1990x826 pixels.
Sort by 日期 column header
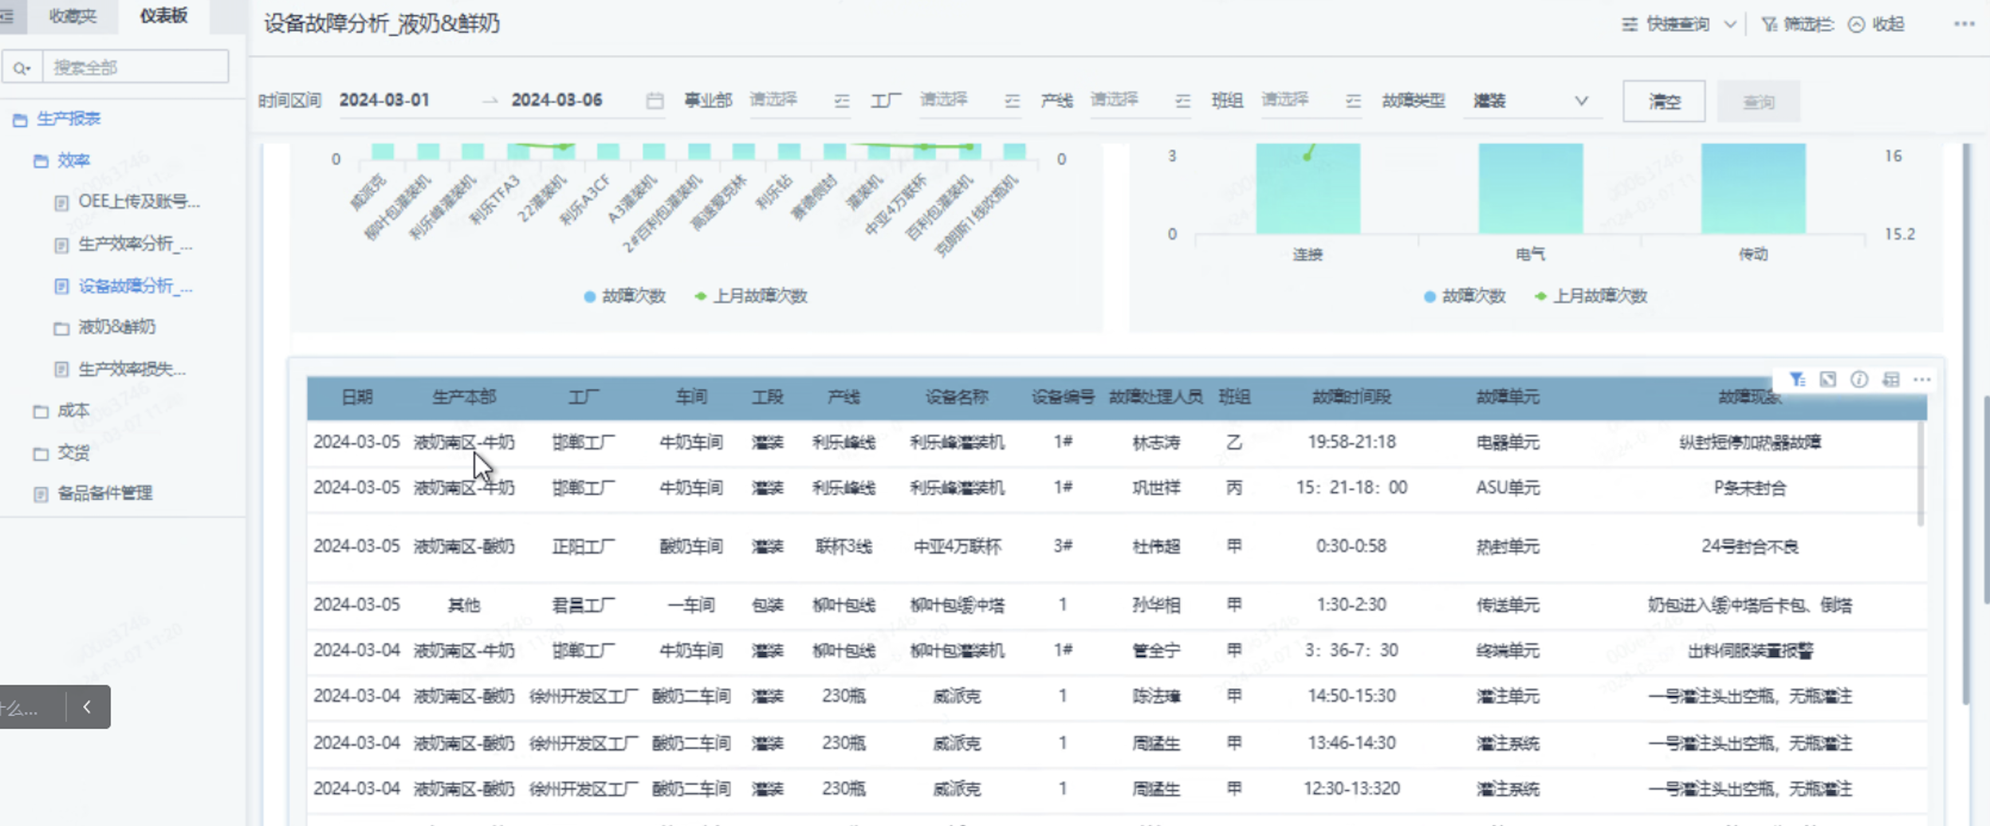(x=356, y=397)
